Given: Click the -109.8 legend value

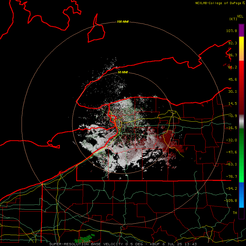Looking at the screenshot, I should 230,201.
